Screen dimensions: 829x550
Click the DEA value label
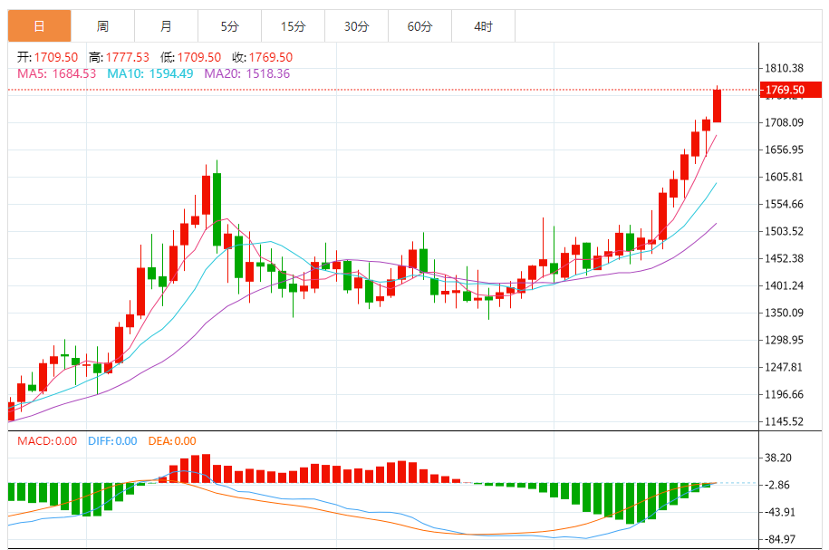(x=171, y=441)
